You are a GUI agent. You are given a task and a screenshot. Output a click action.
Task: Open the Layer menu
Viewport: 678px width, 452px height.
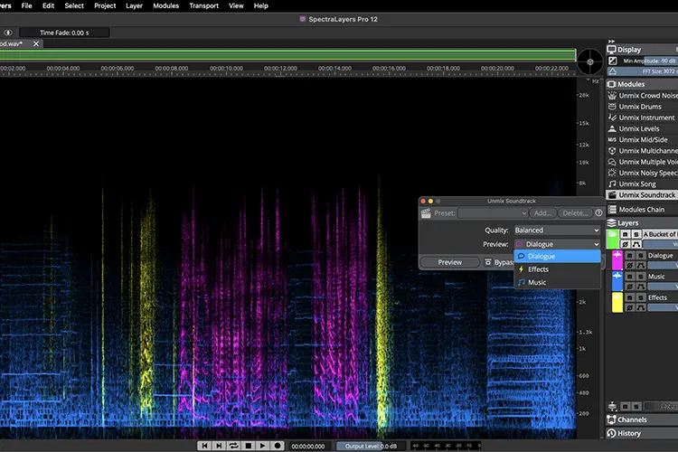(x=134, y=5)
